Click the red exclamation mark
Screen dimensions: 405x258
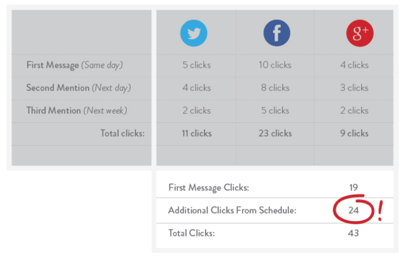380,211
